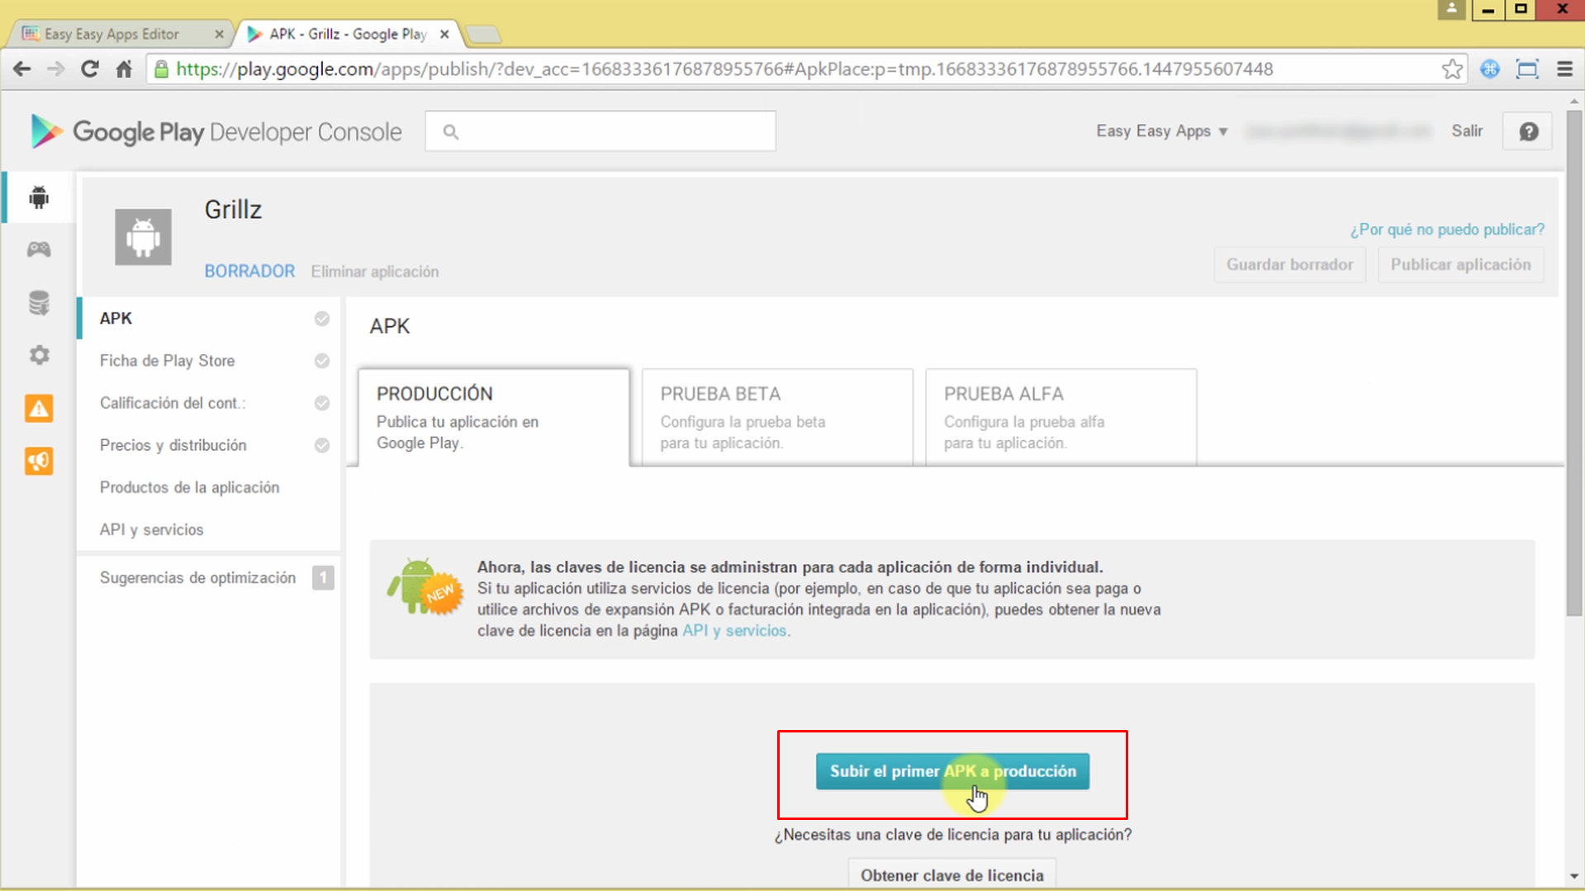
Task: Open the Chrome hamburger menu
Action: 1564,69
